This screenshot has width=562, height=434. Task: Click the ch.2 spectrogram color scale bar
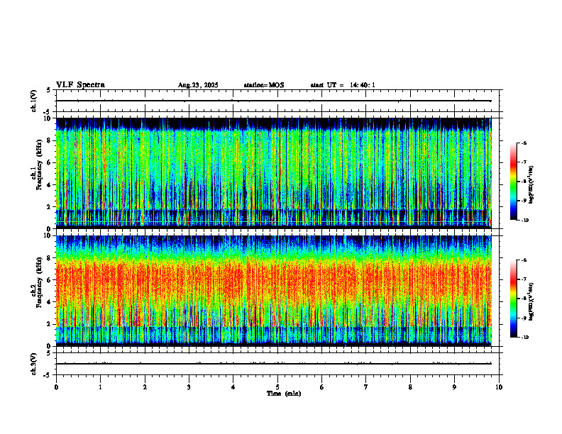(x=513, y=299)
